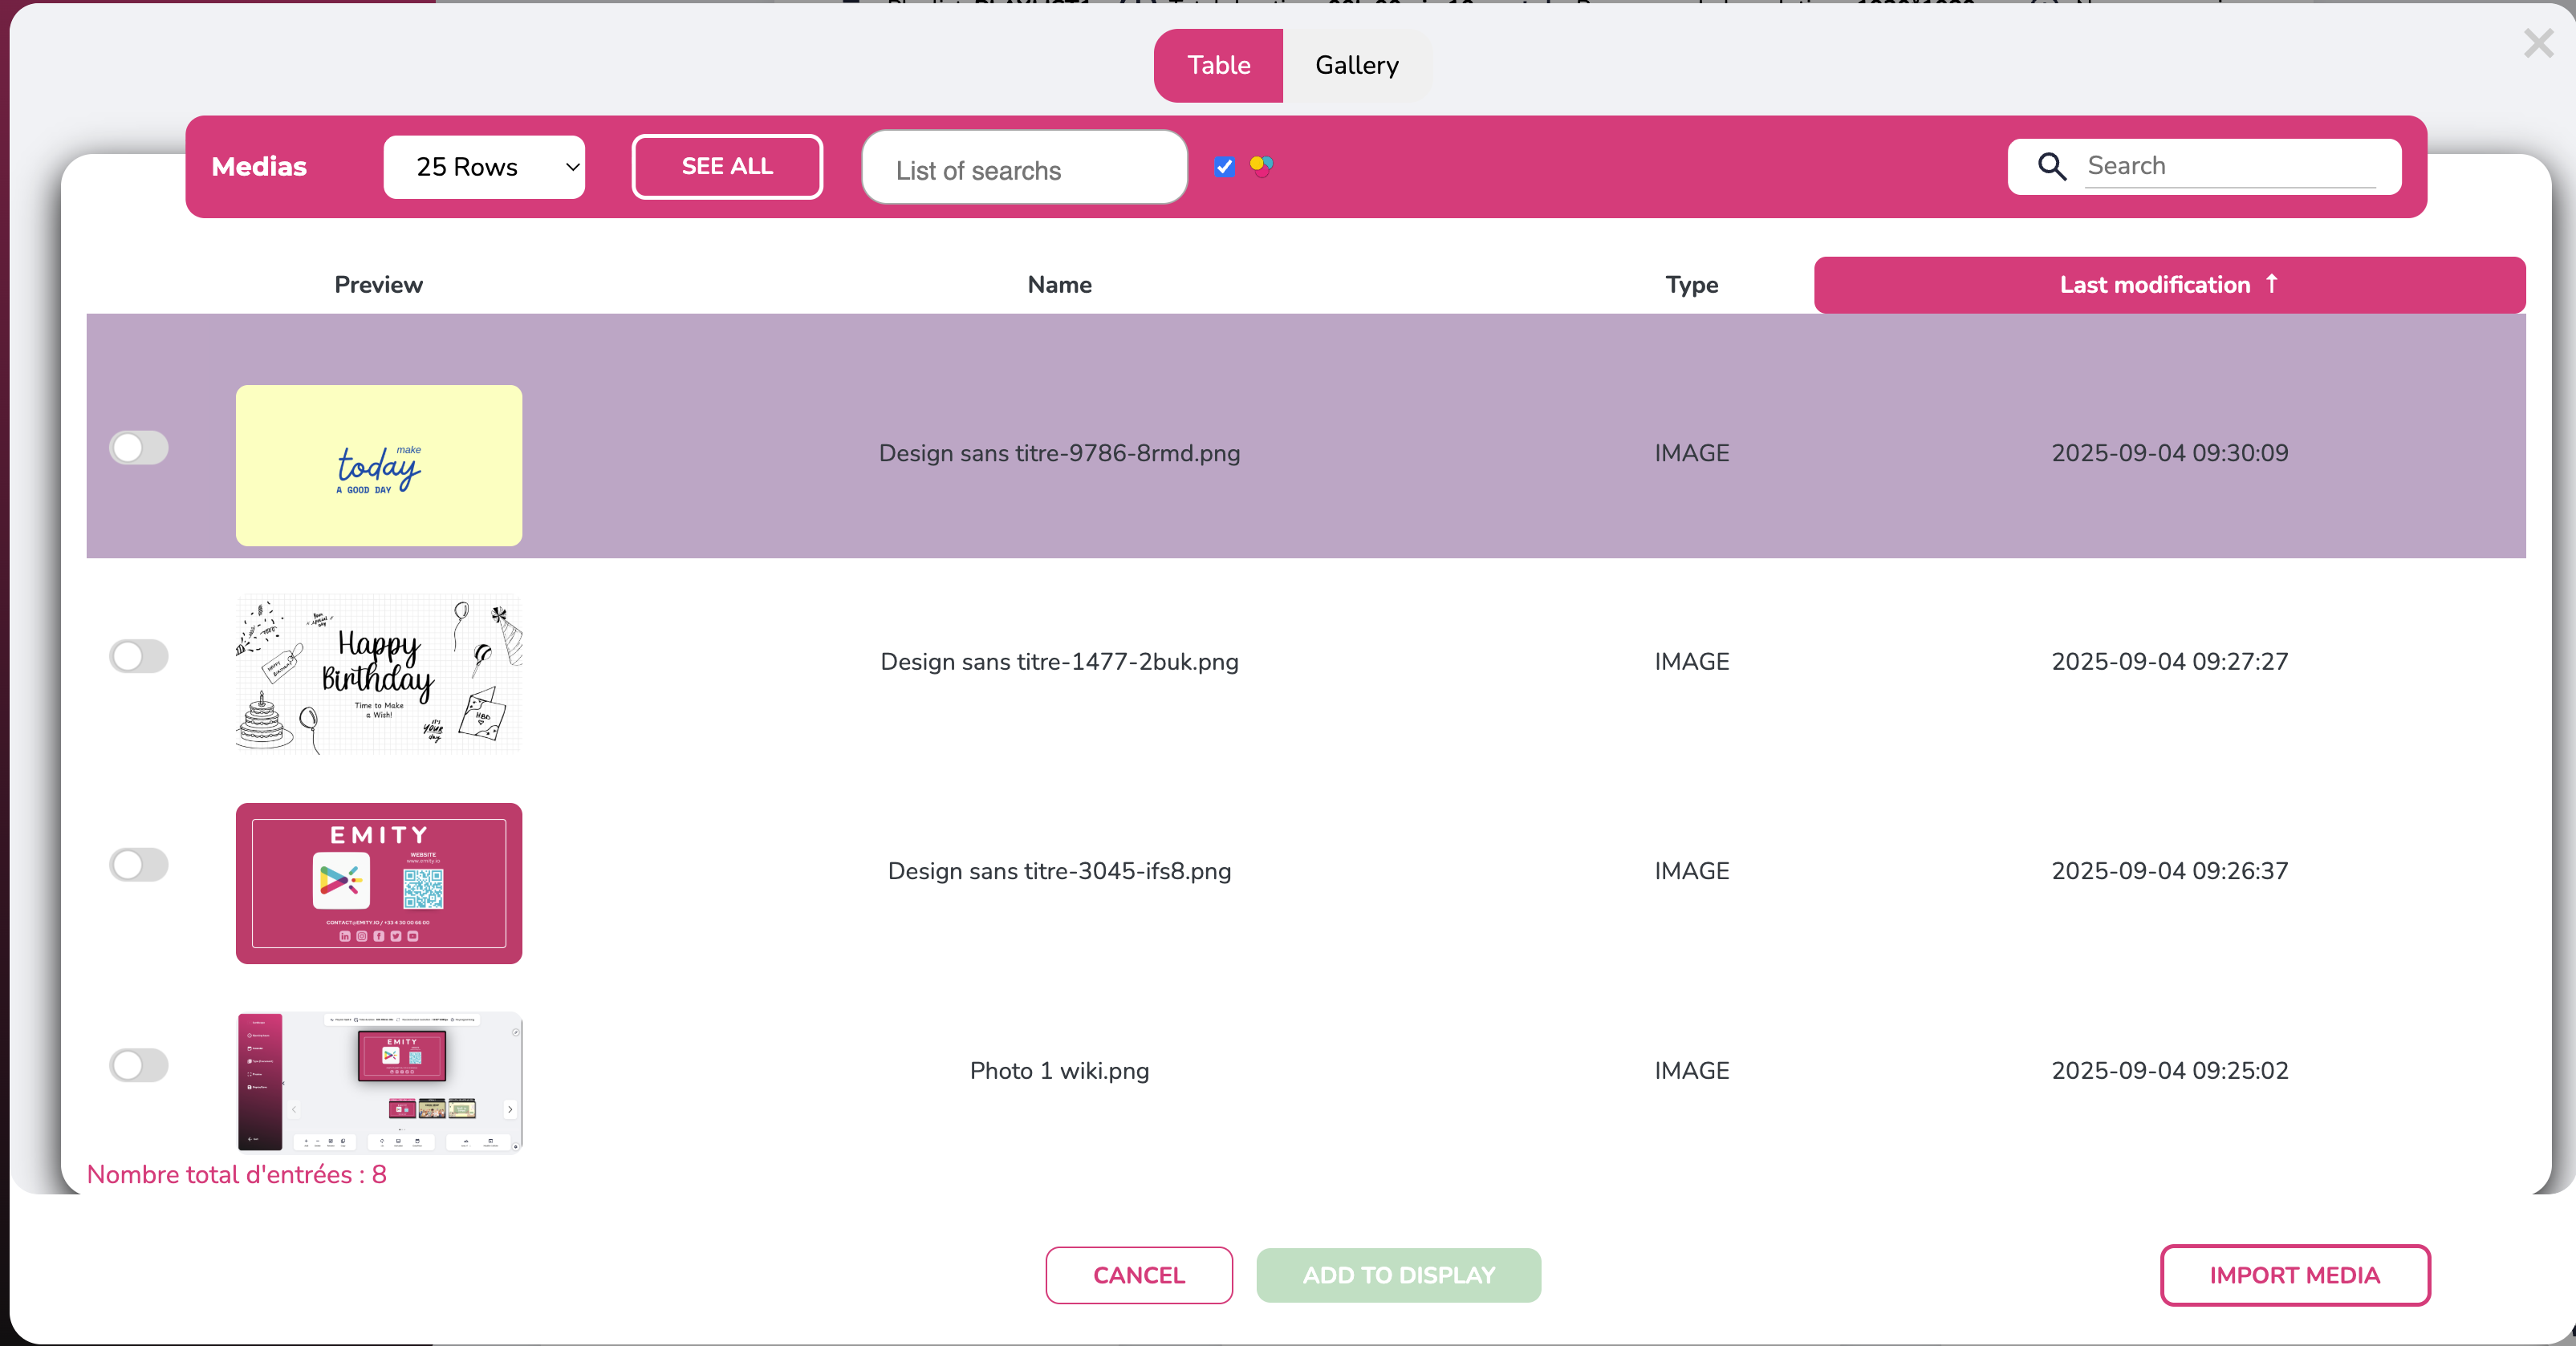
Task: Open the Happy Birthday thumbnail preview
Action: click(x=379, y=674)
